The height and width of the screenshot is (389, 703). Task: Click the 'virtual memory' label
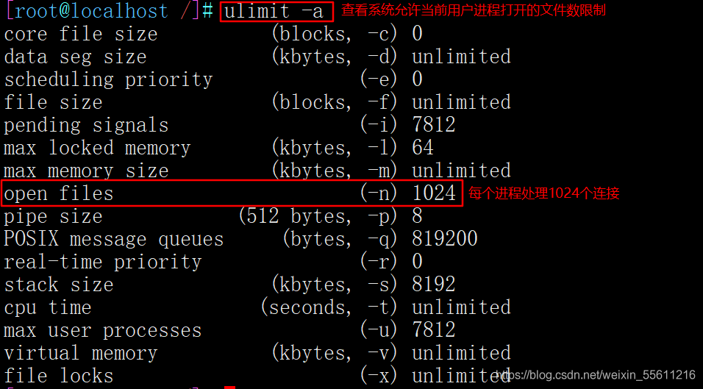[81, 353]
